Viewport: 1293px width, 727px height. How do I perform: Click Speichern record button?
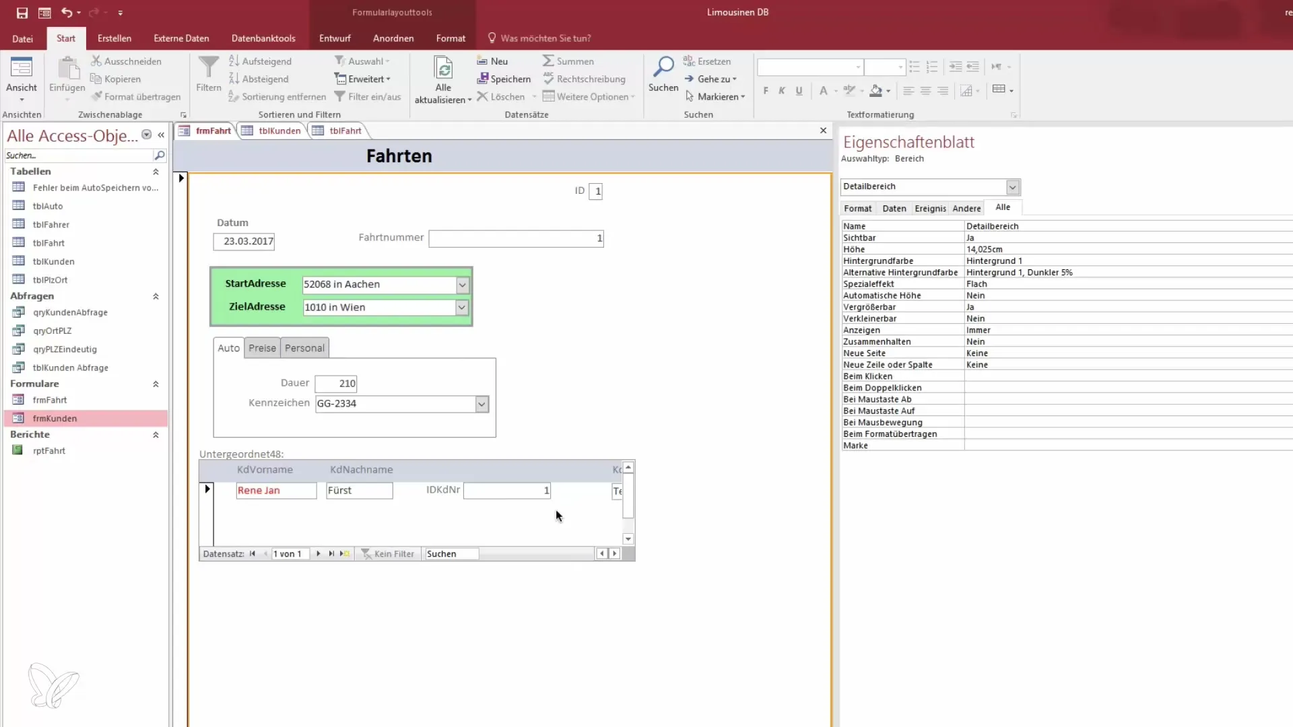504,79
